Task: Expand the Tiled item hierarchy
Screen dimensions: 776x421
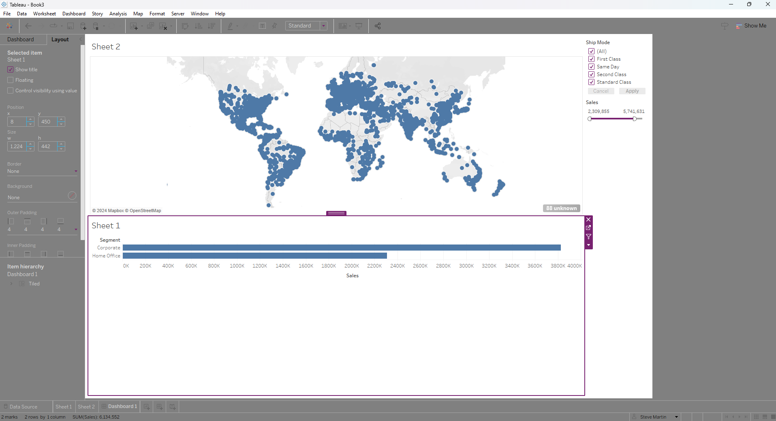Action: point(11,283)
